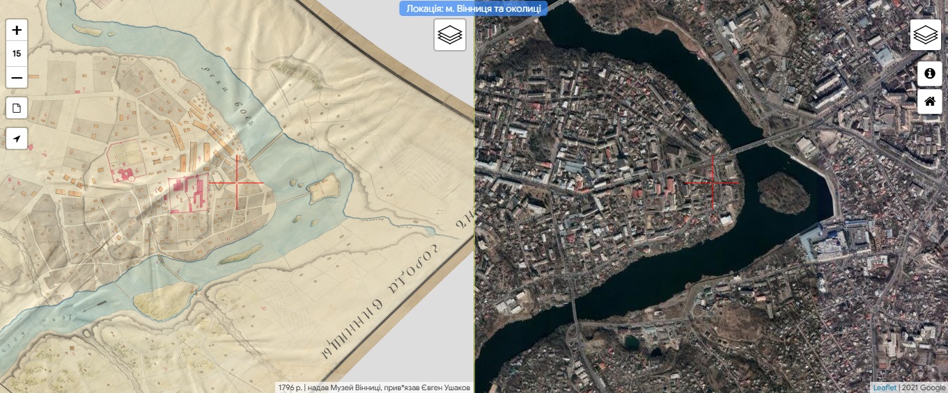Click the red crosshair on the 1796 map
The image size is (948, 393).
[x=237, y=183]
